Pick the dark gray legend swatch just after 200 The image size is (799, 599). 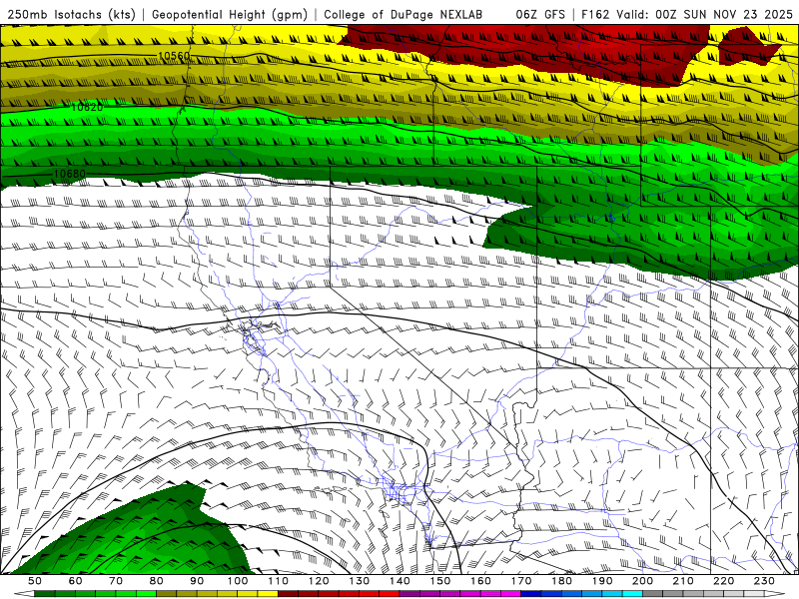click(x=653, y=594)
